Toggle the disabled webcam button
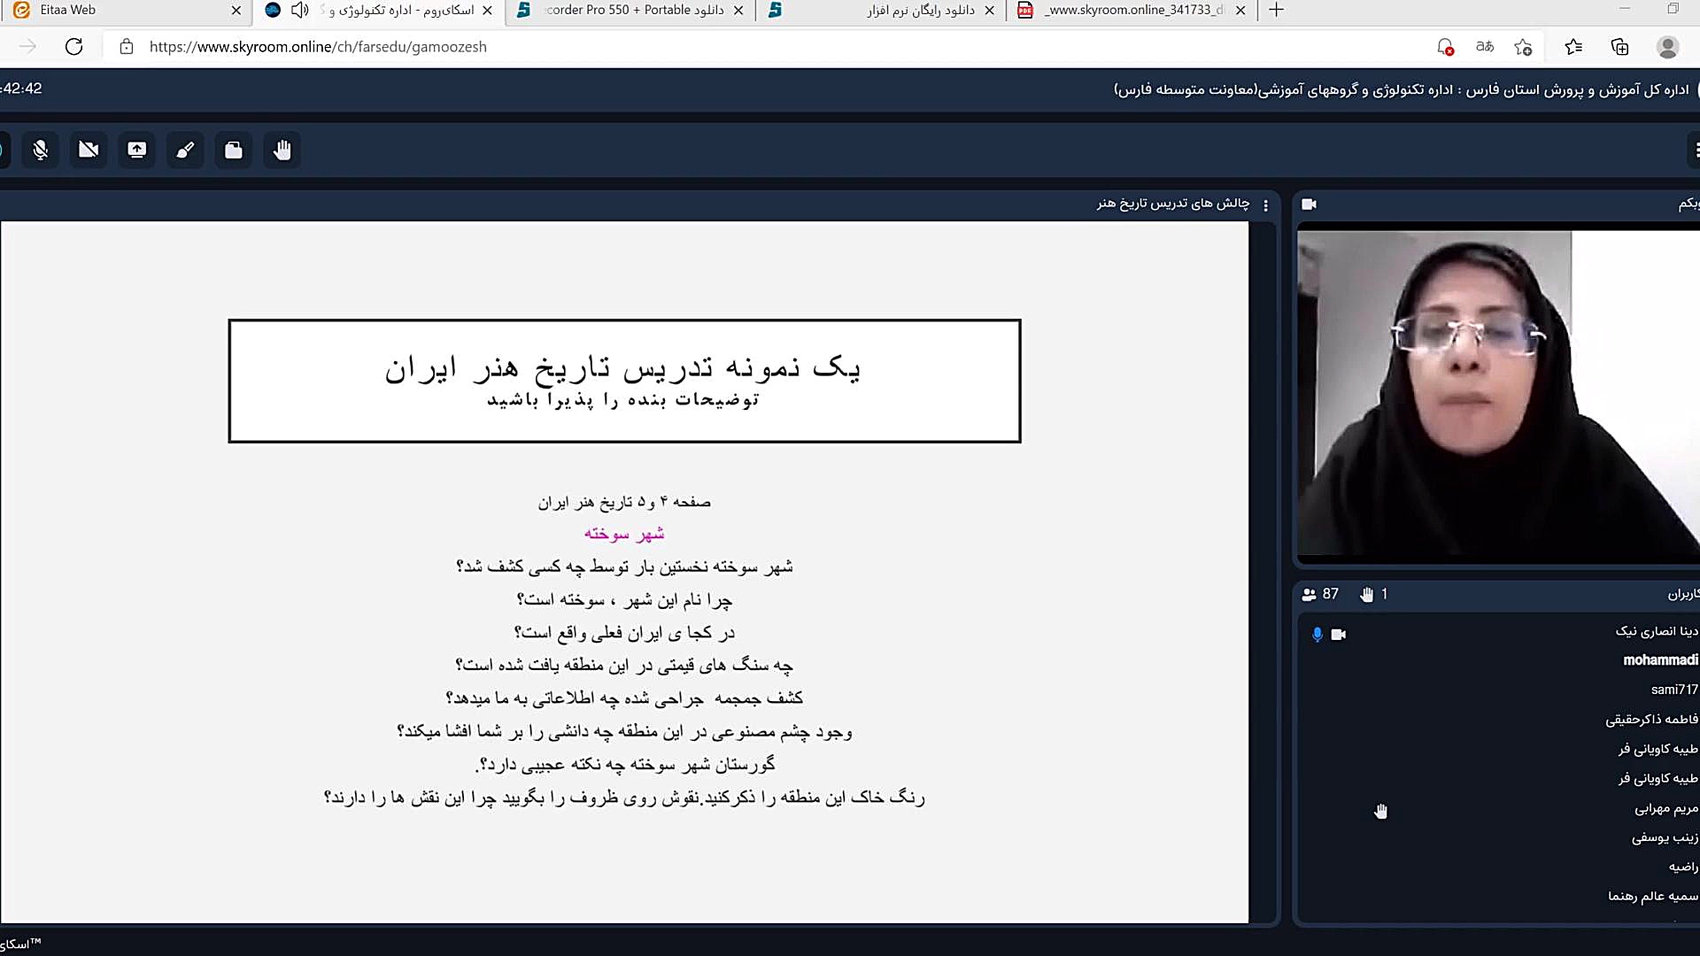Image resolution: width=1700 pixels, height=956 pixels. 89,150
